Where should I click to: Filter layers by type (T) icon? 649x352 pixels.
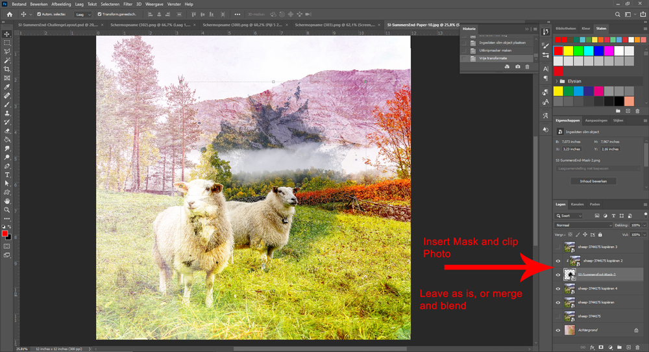613,216
